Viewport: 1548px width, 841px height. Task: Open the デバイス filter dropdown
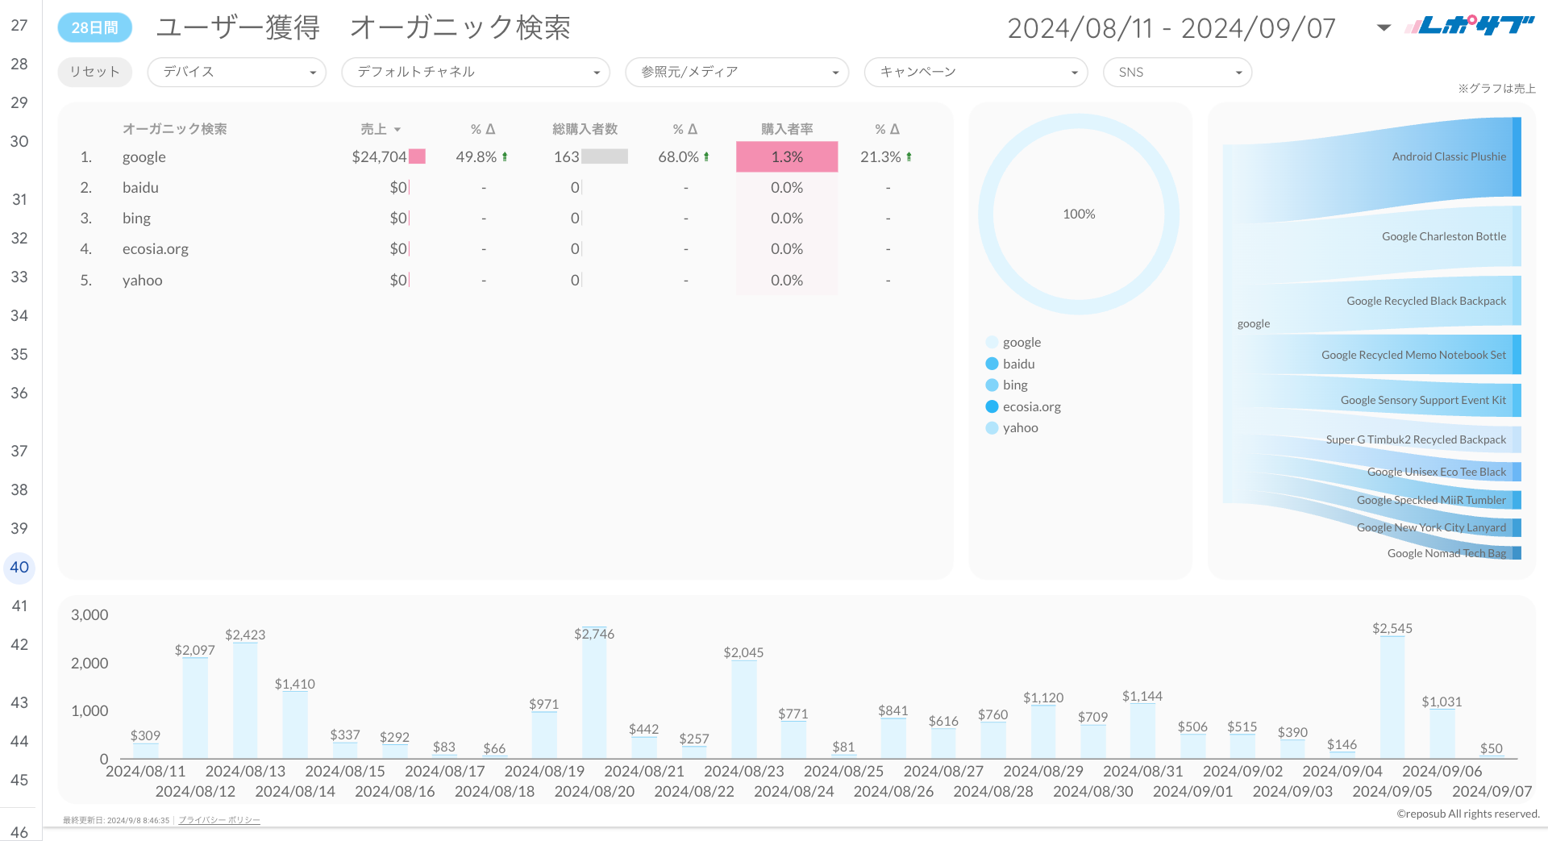(236, 72)
